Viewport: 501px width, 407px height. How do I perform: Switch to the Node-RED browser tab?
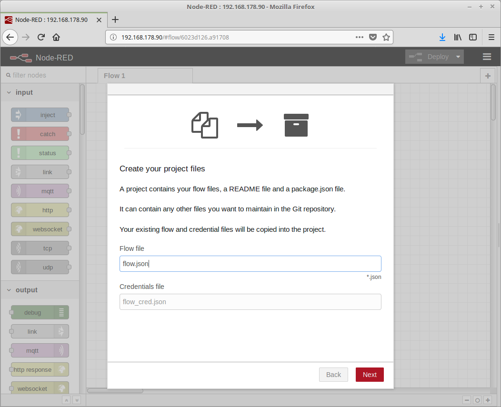(x=51, y=20)
